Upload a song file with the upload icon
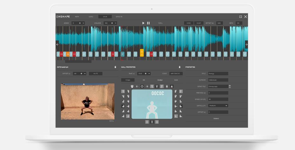Screen dimensions: 295x150 230,86
